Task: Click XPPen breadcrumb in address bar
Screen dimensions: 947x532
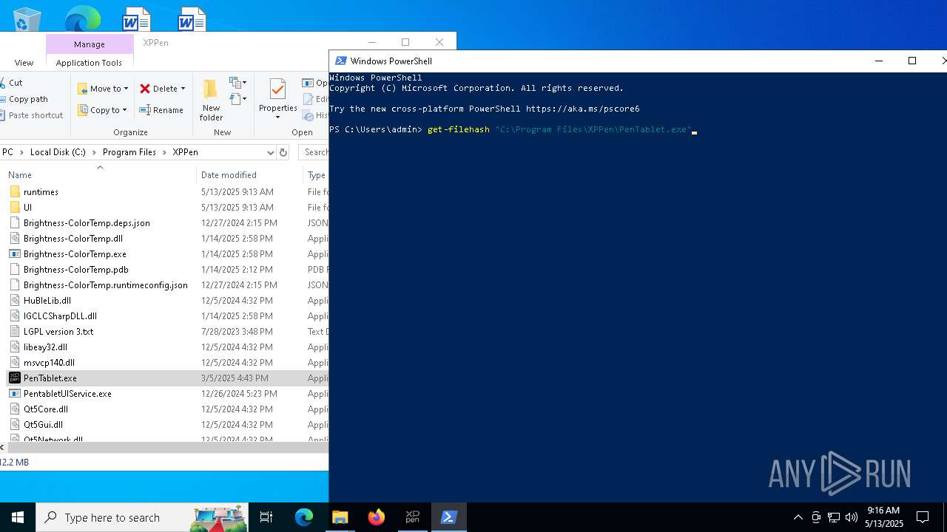Action: (185, 152)
